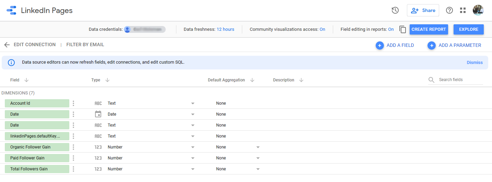Click the DIMENSIONS (7) section header
Image resolution: width=492 pixels, height=182 pixels.
click(18, 93)
